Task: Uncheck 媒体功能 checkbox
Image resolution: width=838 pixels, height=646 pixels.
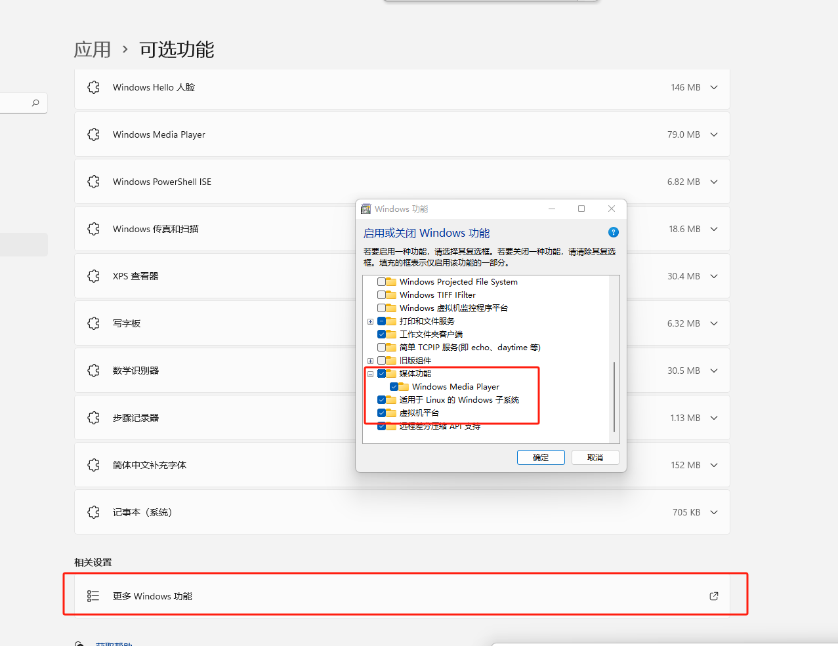Action: (x=381, y=373)
